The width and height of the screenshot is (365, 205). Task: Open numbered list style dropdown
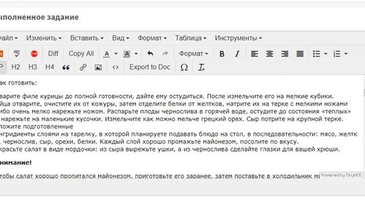coord(346,54)
